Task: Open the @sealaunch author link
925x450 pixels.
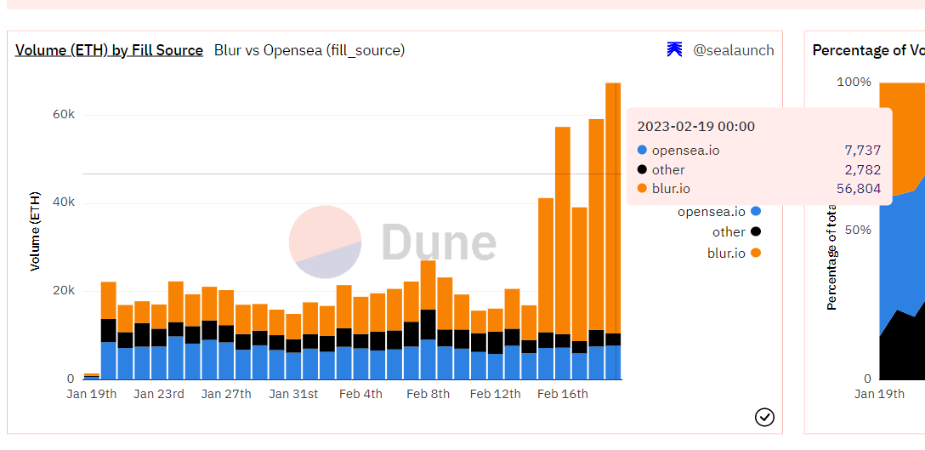Action: click(733, 50)
